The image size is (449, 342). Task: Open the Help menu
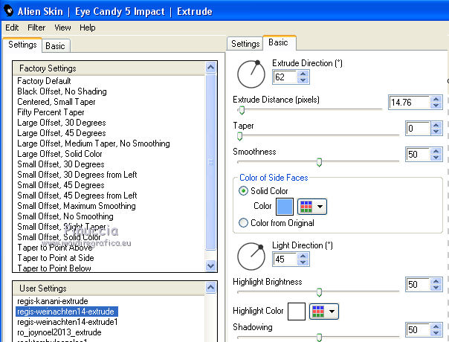(x=87, y=28)
